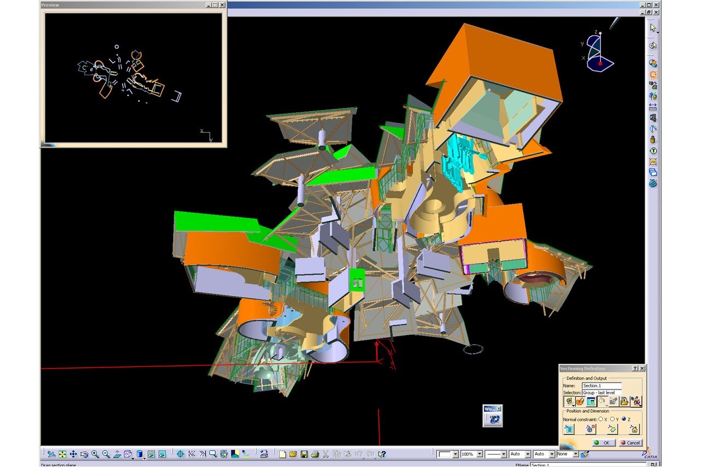Expand the line type dropdown

[503, 454]
